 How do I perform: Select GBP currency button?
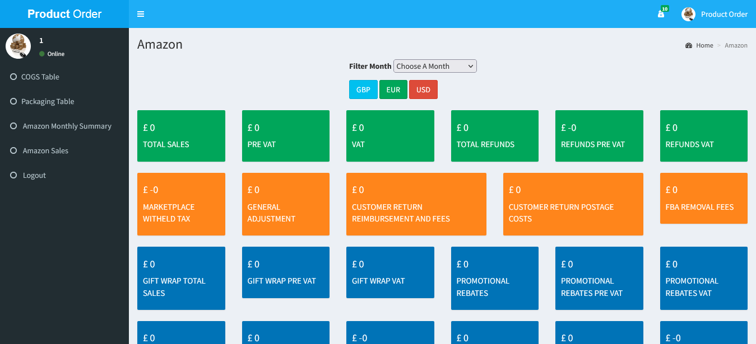click(363, 89)
